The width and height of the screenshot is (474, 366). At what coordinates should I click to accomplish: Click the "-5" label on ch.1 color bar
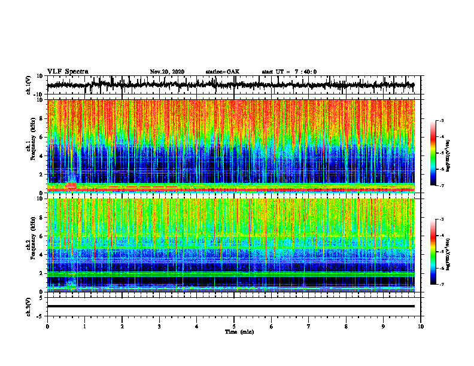tap(441, 153)
